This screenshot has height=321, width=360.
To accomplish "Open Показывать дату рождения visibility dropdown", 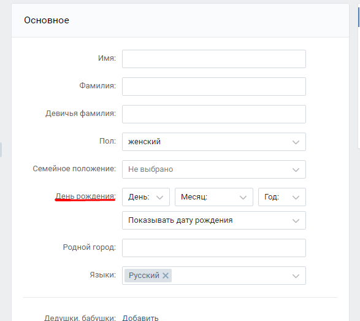I will coord(214,220).
